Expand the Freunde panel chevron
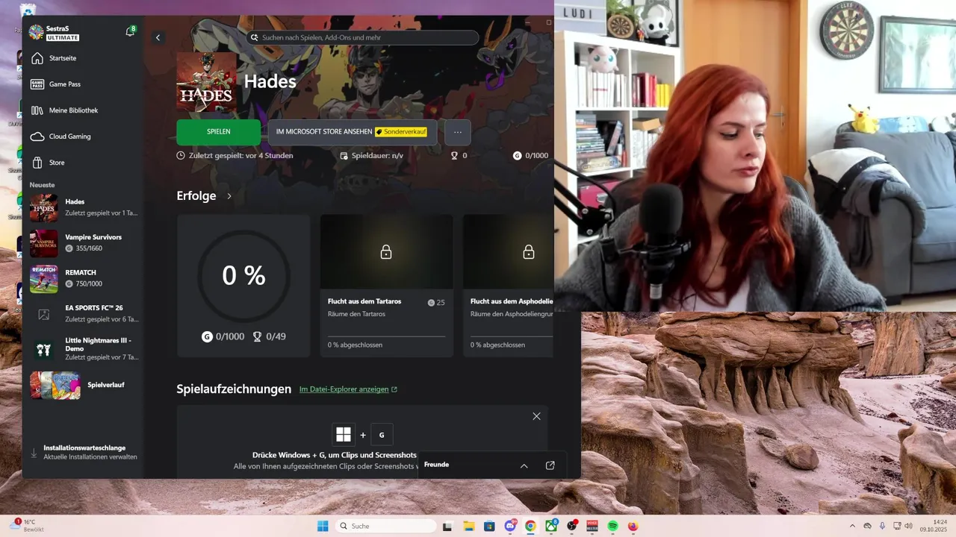Image resolution: width=956 pixels, height=537 pixels. pyautogui.click(x=524, y=465)
